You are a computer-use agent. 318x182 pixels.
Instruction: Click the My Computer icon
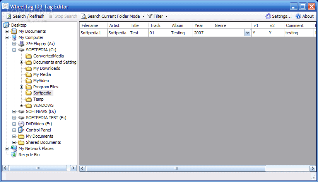(x=14, y=37)
